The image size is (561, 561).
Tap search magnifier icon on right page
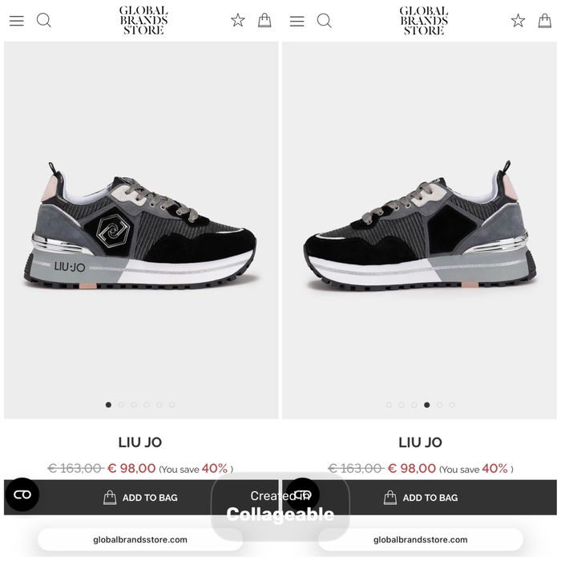[x=324, y=20]
